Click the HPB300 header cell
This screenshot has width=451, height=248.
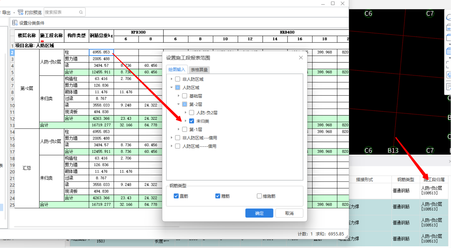click(x=138, y=32)
